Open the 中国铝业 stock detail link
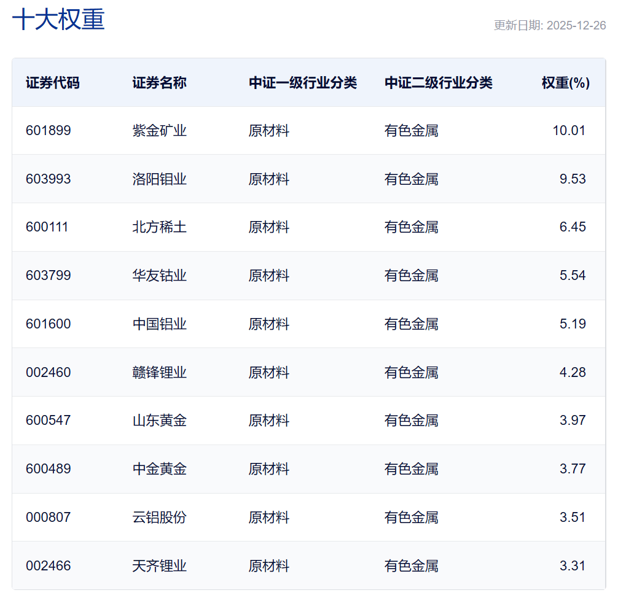 click(x=158, y=324)
